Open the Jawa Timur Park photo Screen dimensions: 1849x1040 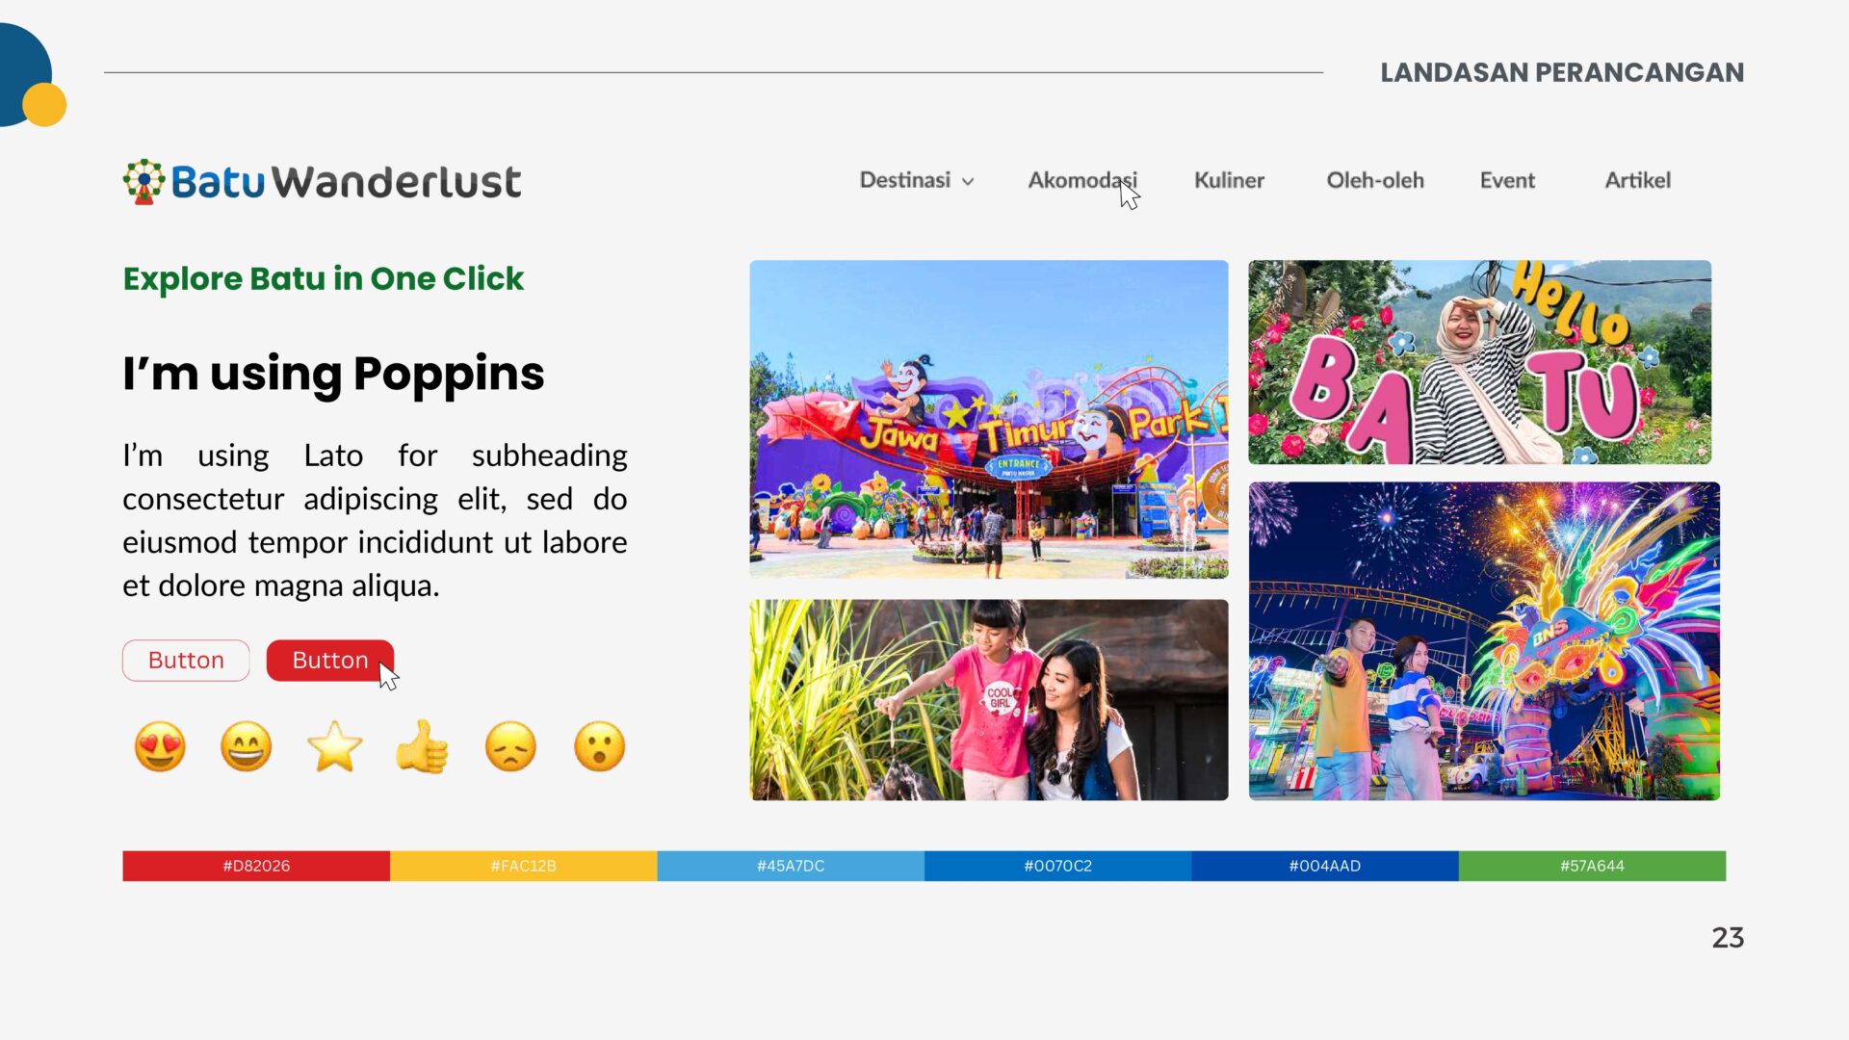989,419
